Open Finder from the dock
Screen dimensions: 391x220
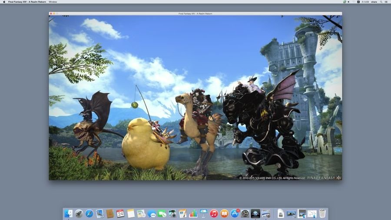pos(69,213)
